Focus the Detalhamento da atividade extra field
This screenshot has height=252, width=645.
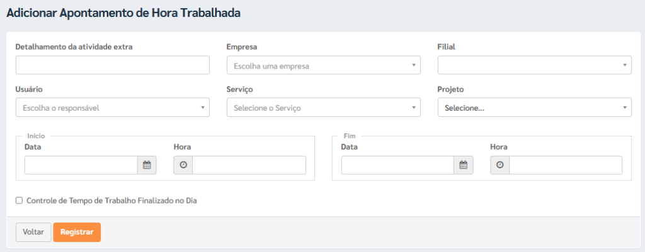[x=112, y=65]
